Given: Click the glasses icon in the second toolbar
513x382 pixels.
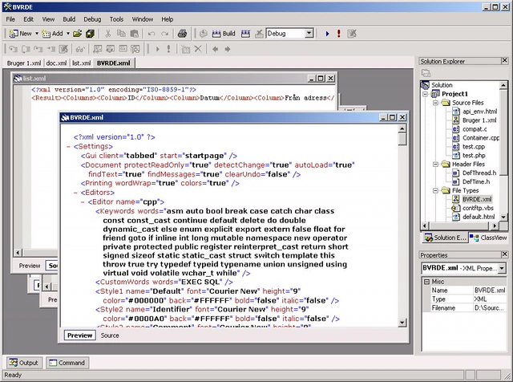Looking at the screenshot, I should click(x=80, y=49).
